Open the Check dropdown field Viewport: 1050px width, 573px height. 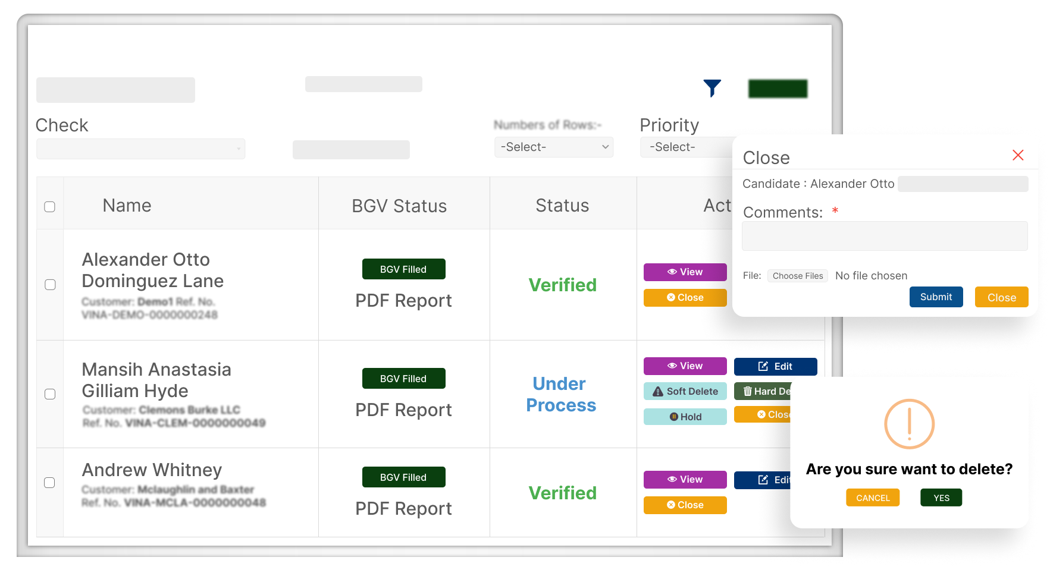pyautogui.click(x=140, y=149)
